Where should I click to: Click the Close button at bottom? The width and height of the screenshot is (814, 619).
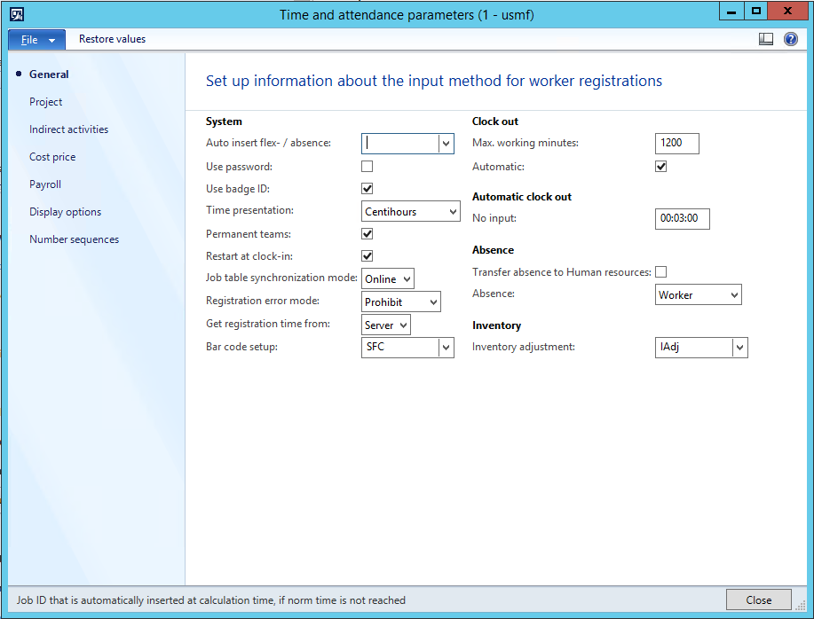[758, 599]
